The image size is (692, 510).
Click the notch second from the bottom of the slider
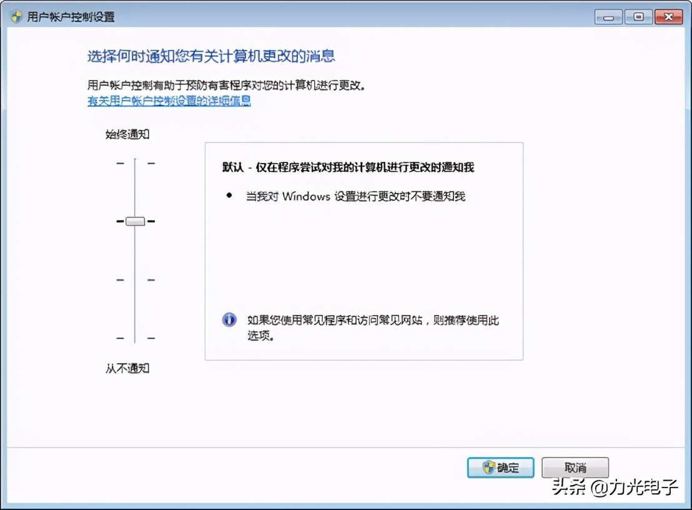tap(135, 279)
